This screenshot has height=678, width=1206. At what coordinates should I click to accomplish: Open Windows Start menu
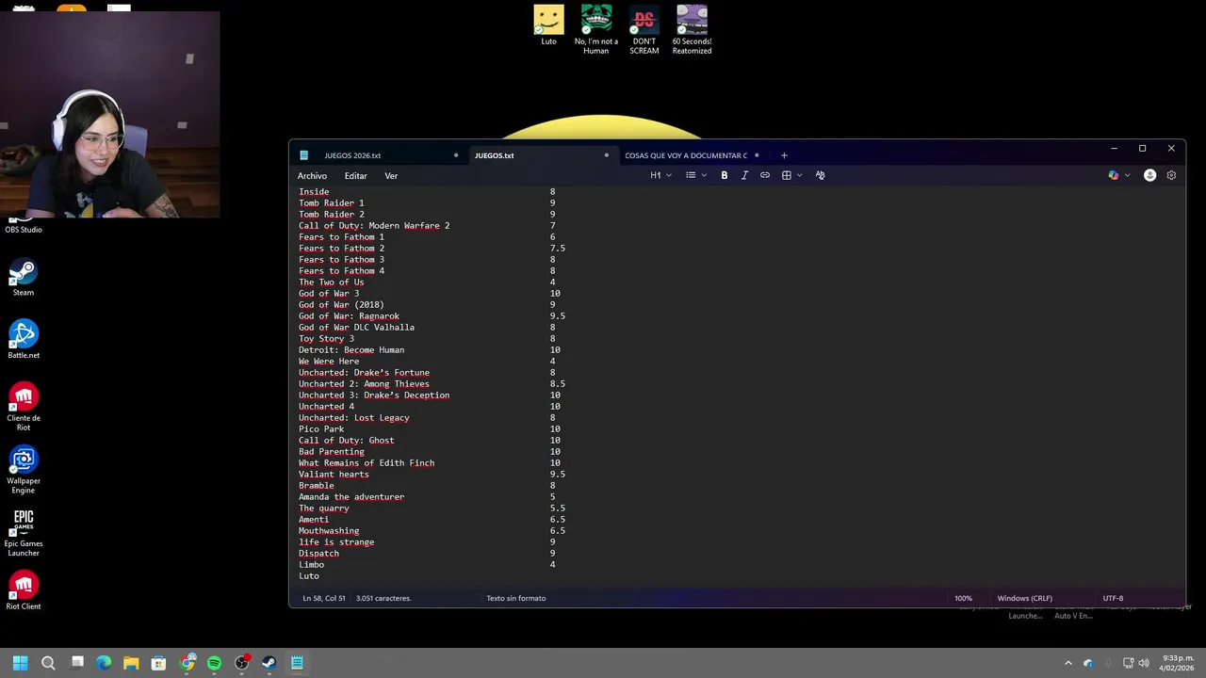[x=21, y=663]
